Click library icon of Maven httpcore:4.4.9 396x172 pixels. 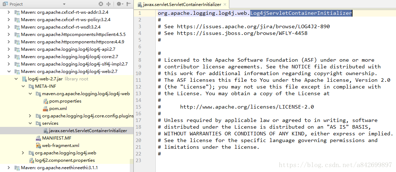pos(17,42)
